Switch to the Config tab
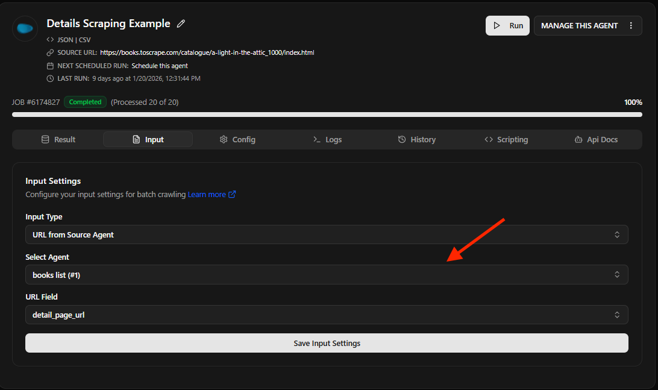The width and height of the screenshot is (658, 390). pyautogui.click(x=237, y=139)
